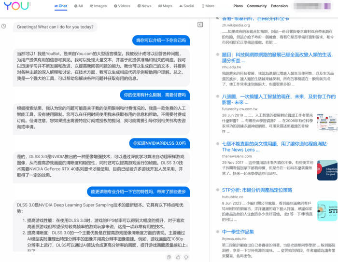Click The News Lens result thumbnail
The width and height of the screenshot is (338, 262).
(327, 170)
